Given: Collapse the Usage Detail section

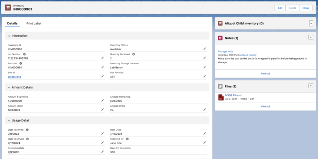Looking at the screenshot, I should [9, 121].
